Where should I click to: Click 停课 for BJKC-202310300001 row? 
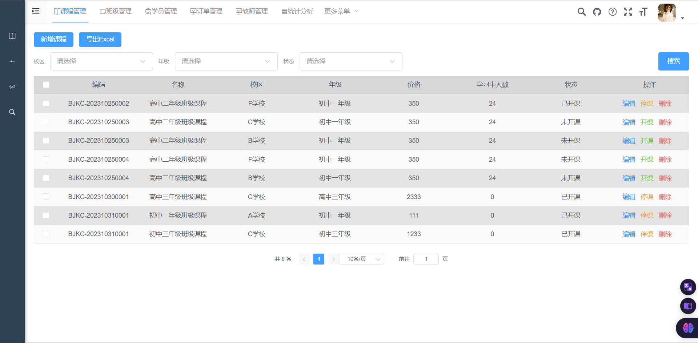647,197
